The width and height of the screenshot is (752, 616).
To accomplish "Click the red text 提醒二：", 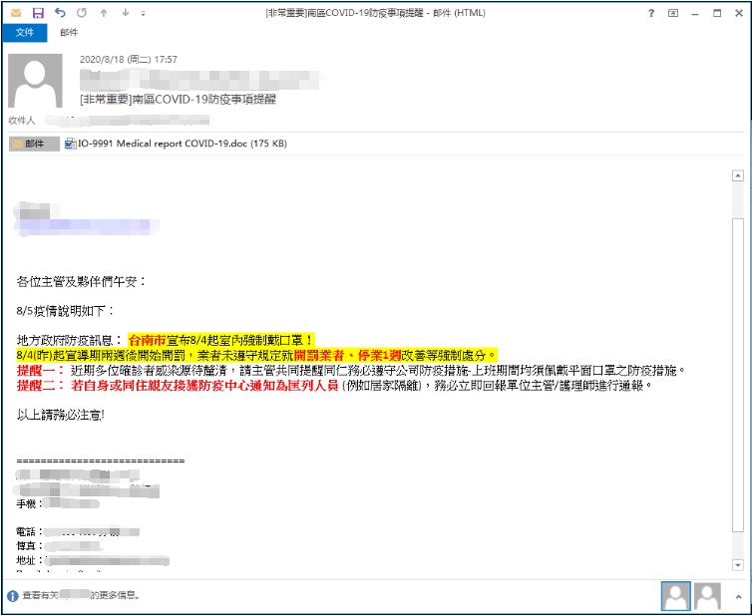I will point(40,385).
